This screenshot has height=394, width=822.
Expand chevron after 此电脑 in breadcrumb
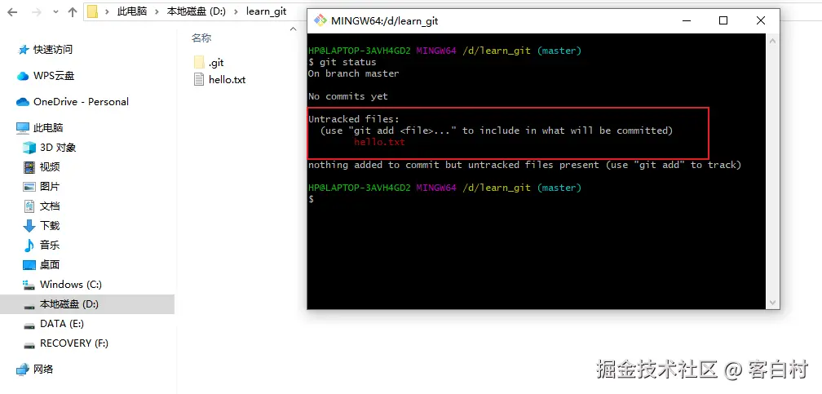[157, 11]
